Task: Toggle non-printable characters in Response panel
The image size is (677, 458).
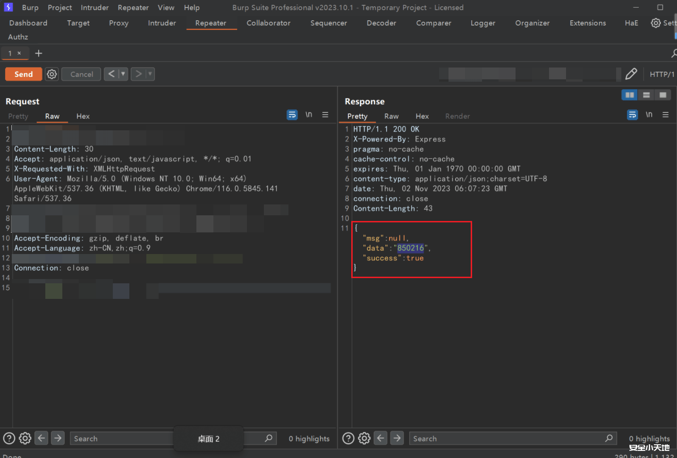Action: (x=649, y=115)
